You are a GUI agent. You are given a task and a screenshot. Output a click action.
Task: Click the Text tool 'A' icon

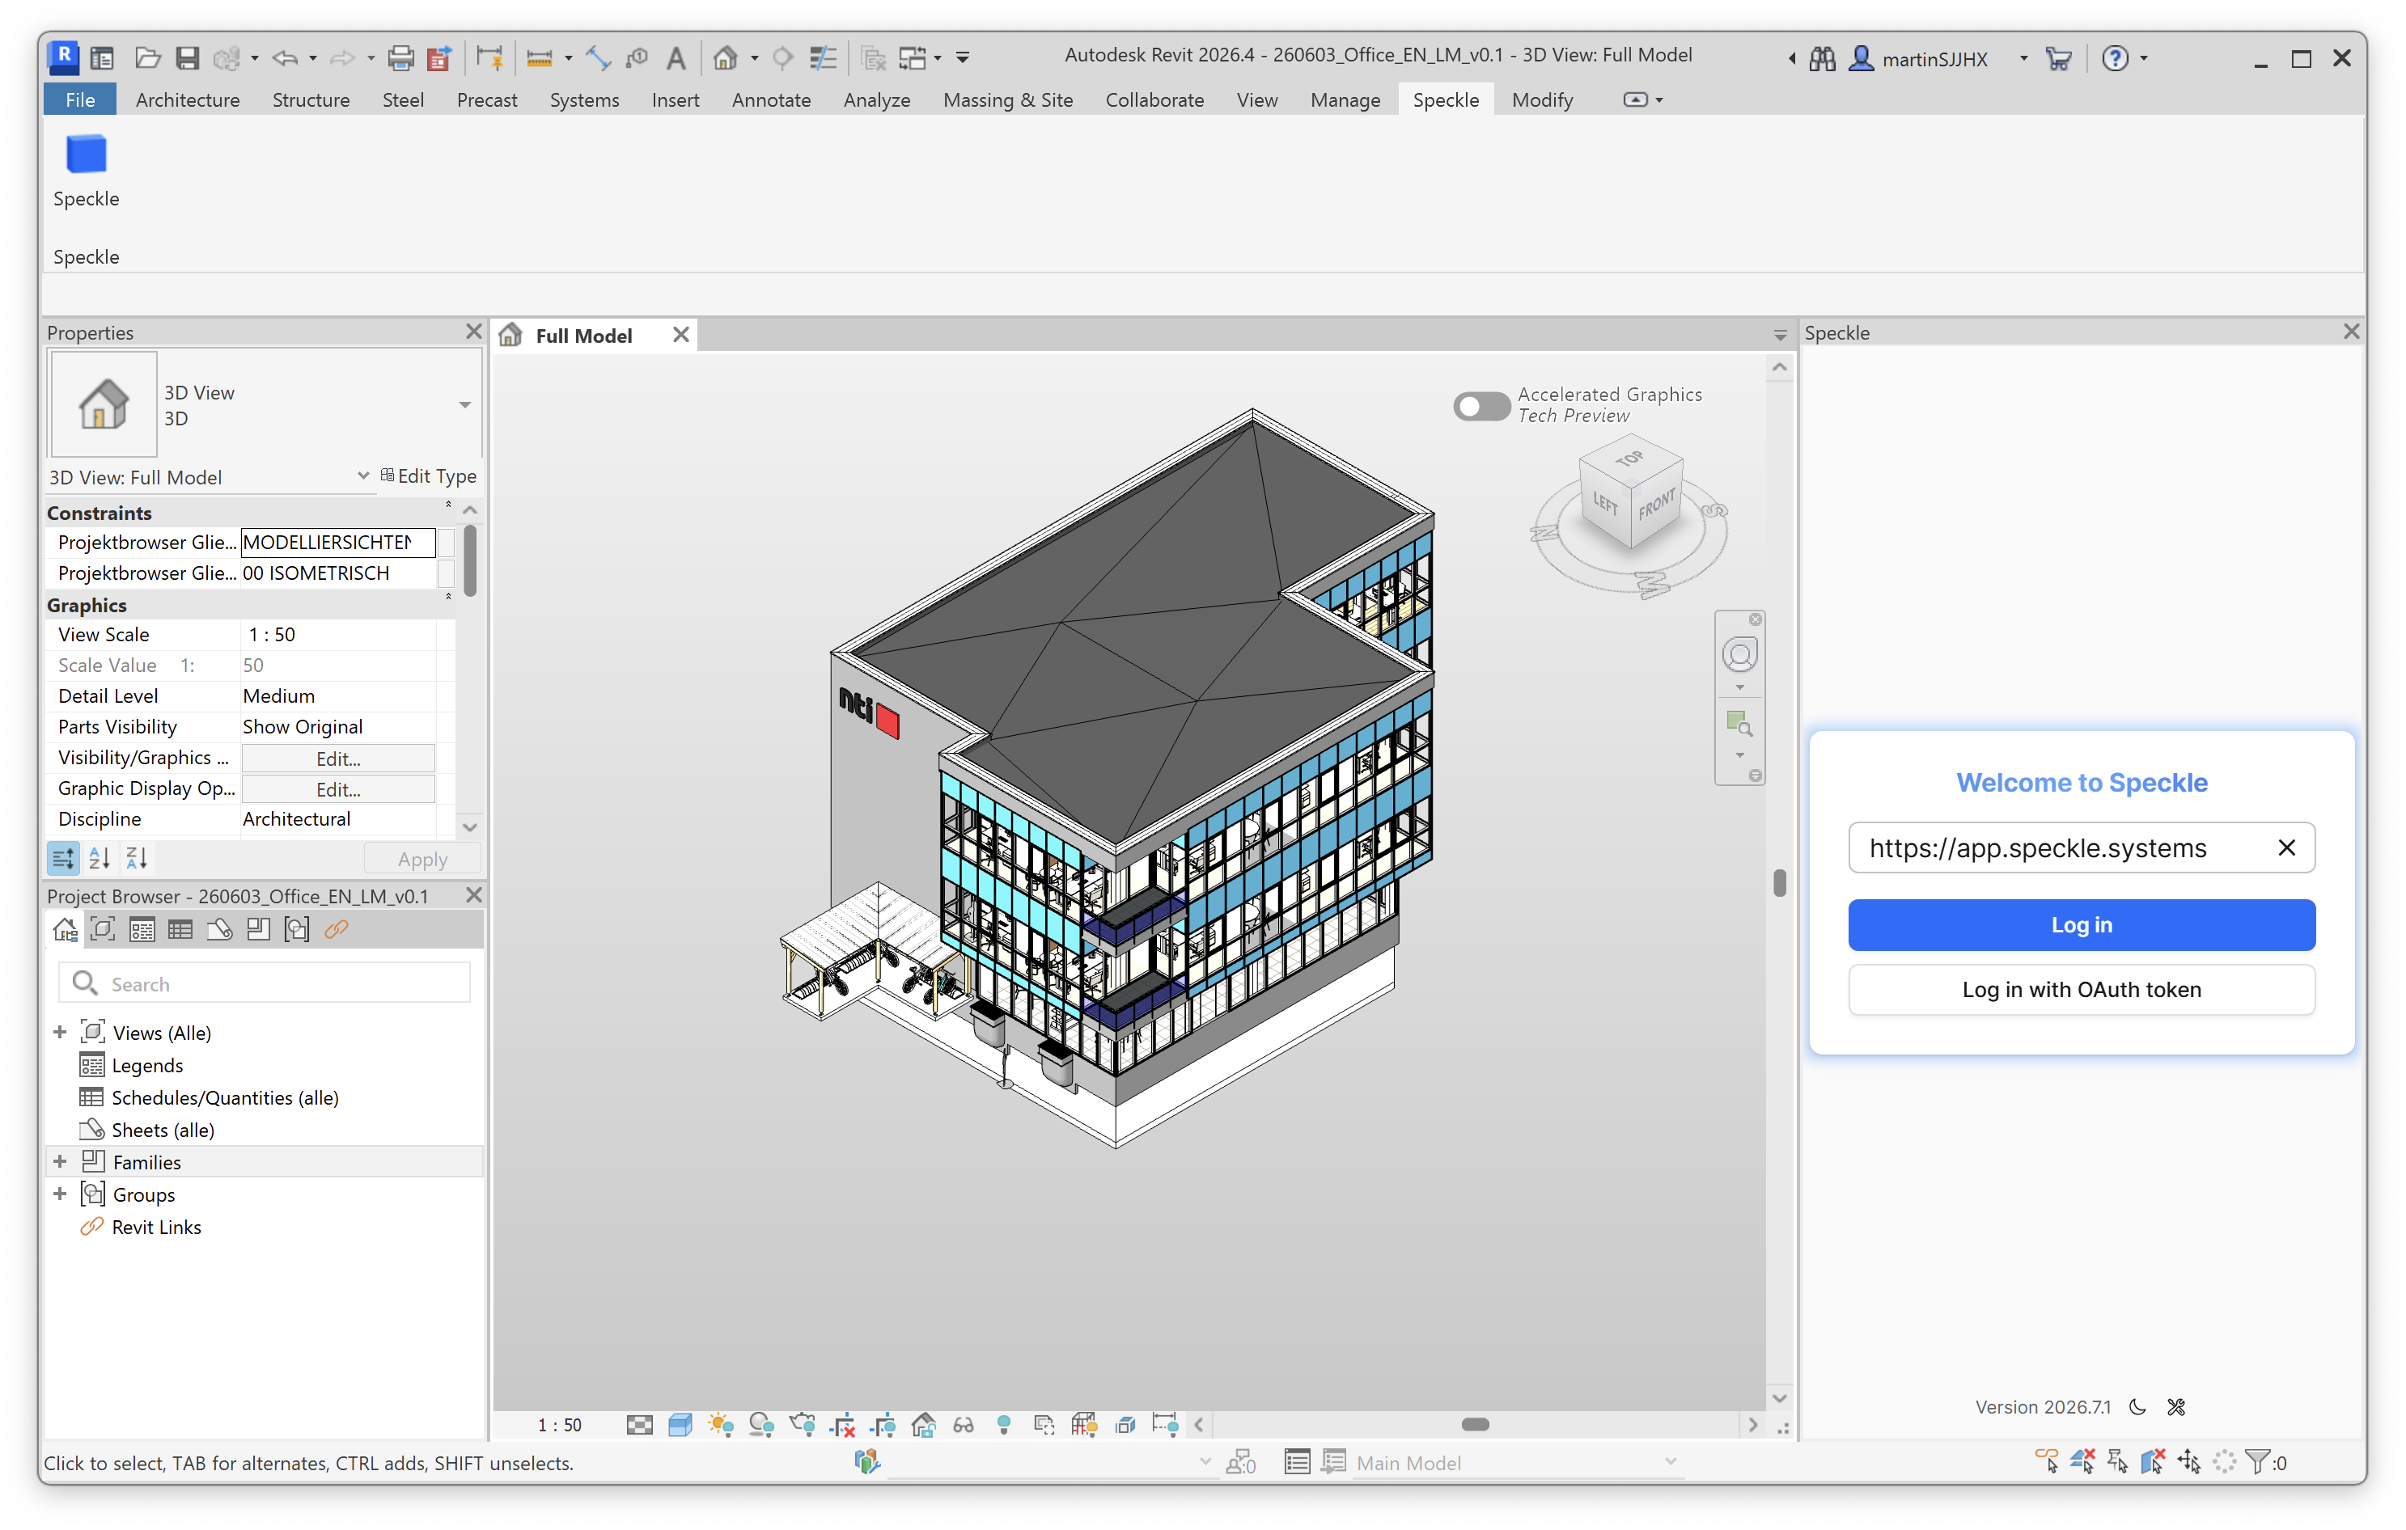[x=676, y=58]
